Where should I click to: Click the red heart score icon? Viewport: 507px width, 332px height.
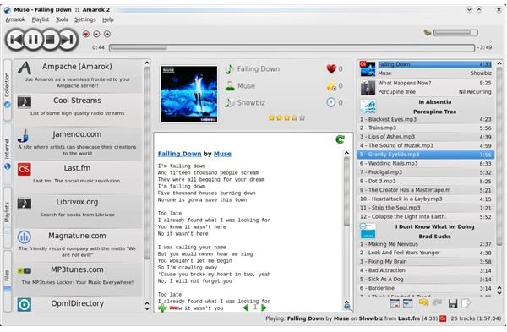pos(331,68)
